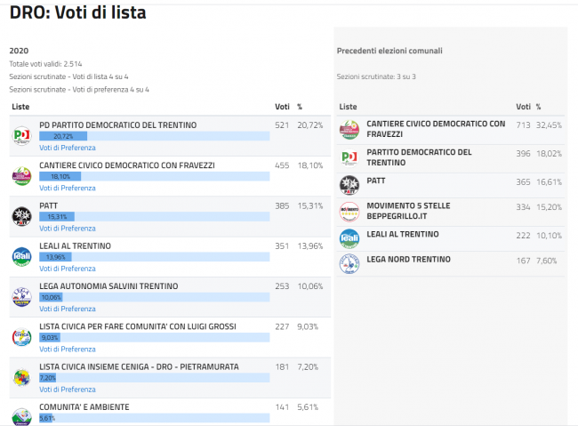The image size is (578, 426).
Task: Click the Comunita' e Ambiente list name
Action: (x=84, y=406)
